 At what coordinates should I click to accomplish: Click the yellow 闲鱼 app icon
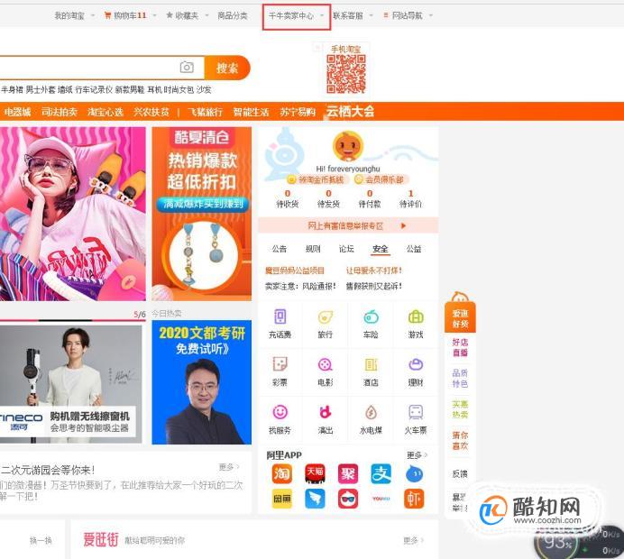[281, 499]
